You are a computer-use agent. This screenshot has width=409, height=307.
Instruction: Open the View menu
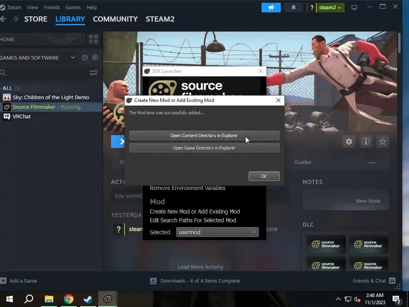click(33, 7)
